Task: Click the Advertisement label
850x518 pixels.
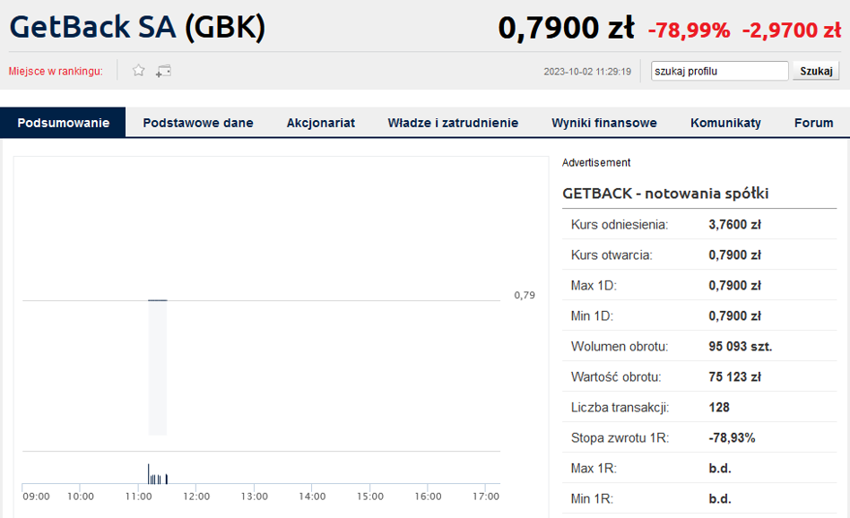Action: point(596,162)
